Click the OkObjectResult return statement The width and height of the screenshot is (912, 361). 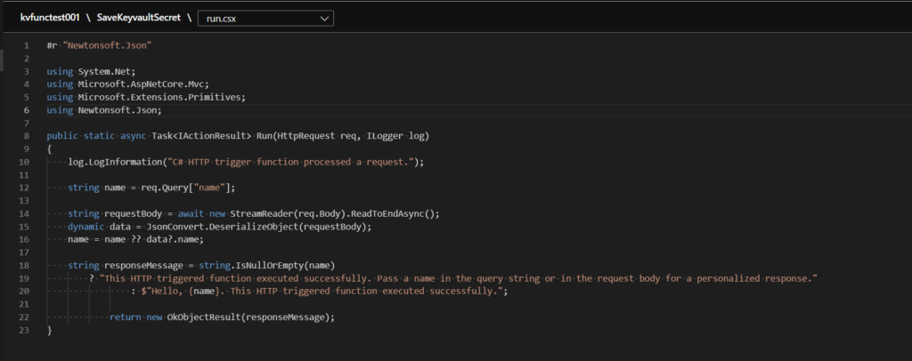point(222,317)
